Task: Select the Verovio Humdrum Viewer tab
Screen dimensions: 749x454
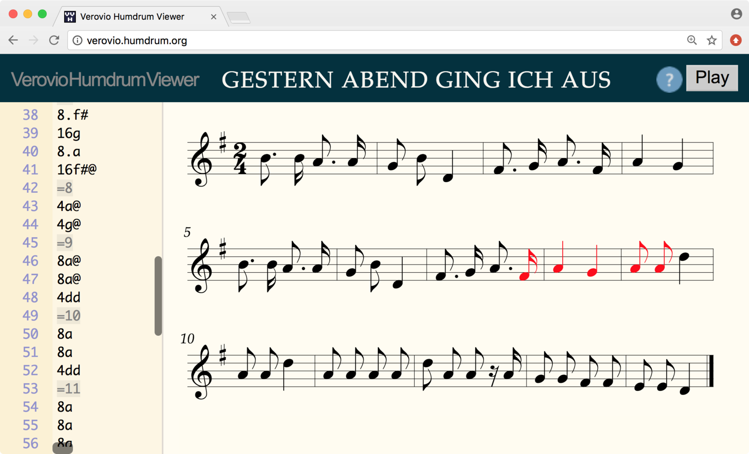Action: [132, 17]
